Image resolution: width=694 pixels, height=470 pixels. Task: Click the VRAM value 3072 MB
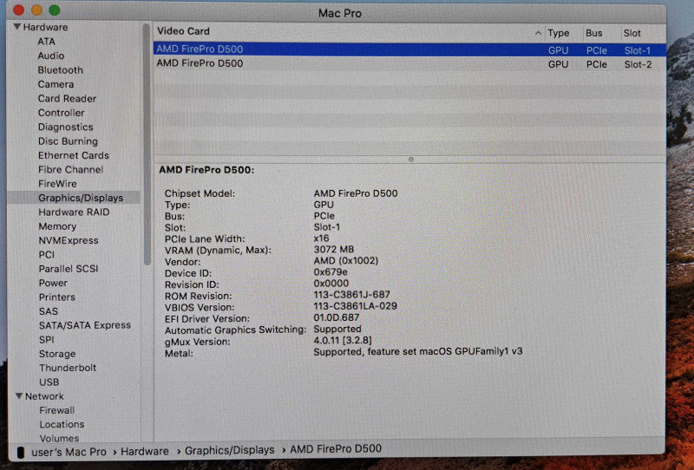tap(334, 250)
